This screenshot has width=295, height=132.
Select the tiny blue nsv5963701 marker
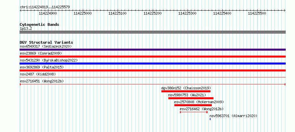210,119
